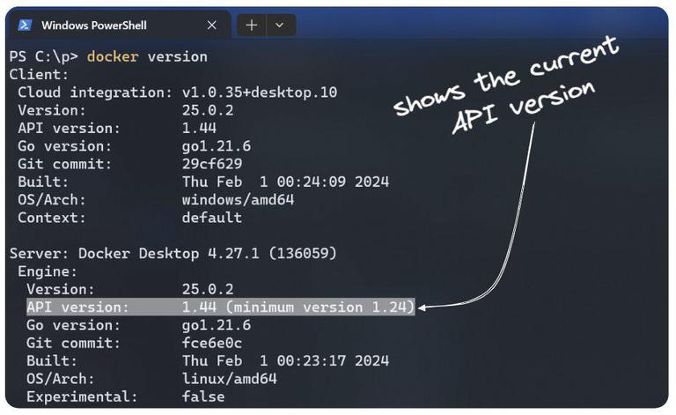Open a new tab with plus button
Screen dimensions: 676x415
point(252,25)
